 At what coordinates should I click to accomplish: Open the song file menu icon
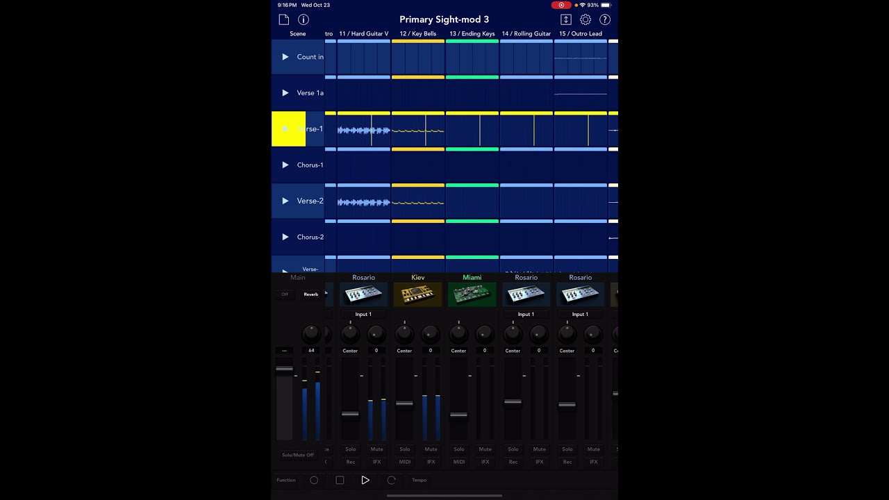click(x=283, y=19)
